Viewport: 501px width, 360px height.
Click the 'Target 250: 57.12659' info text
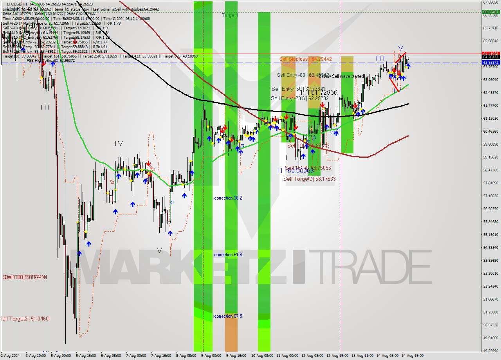[x=99, y=56]
